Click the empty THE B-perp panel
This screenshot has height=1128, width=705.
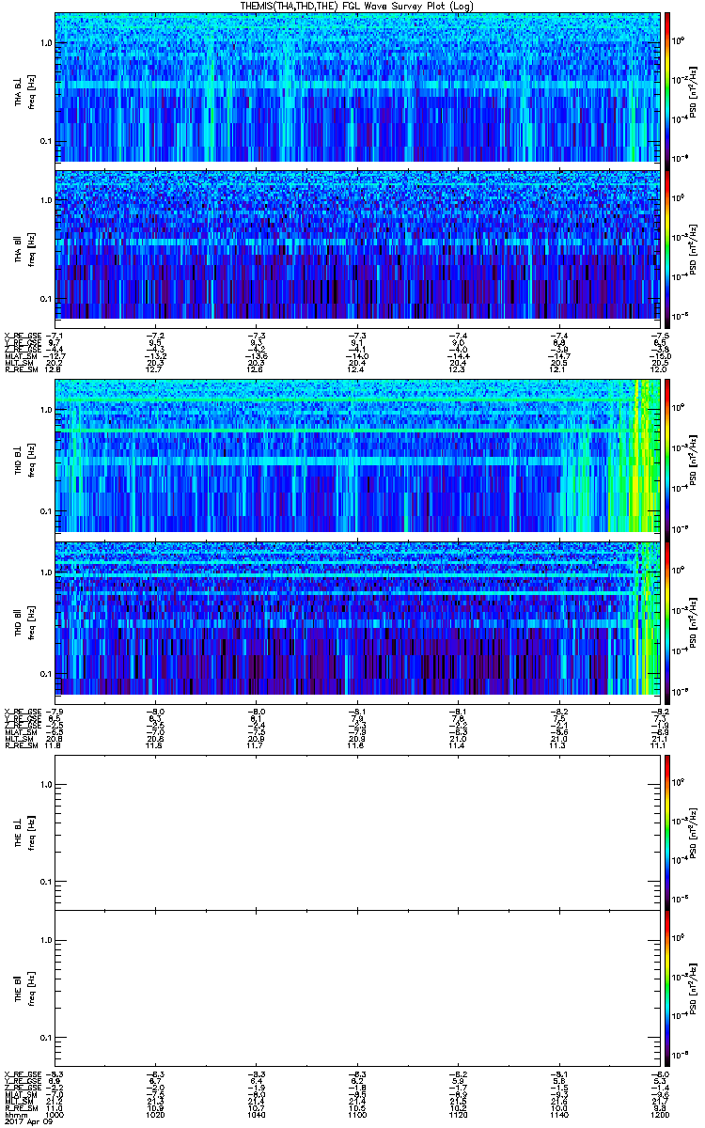click(356, 831)
